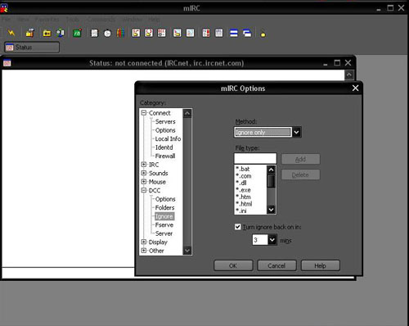
Task: Open the DCC options toolbar icon
Action: (x=161, y=33)
